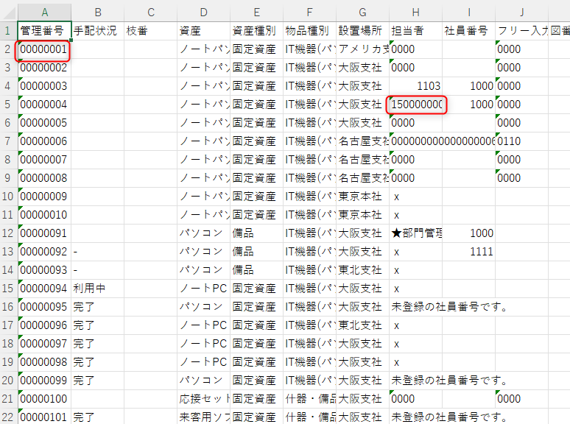Image resolution: width=570 pixels, height=424 pixels.
Task: Select ノートPC cell in row 17
Action: point(203,325)
